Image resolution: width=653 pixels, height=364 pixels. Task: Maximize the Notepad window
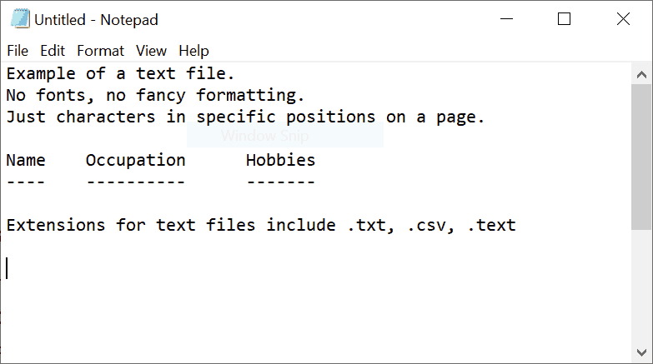[x=564, y=19]
